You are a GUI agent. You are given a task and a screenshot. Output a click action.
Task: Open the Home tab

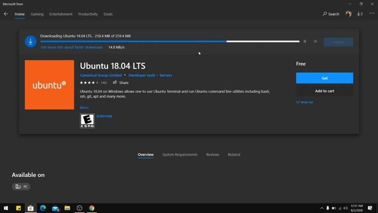19,14
